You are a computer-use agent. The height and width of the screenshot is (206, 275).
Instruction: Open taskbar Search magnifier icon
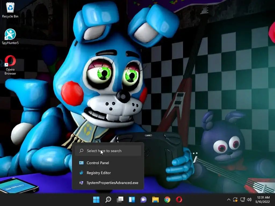click(x=108, y=200)
